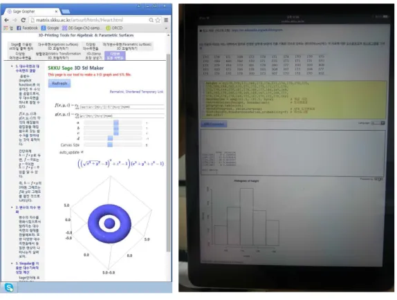Open the Algebraic surfaces 3D modeling tab
This screenshot has width=397, height=300.
click(x=58, y=46)
